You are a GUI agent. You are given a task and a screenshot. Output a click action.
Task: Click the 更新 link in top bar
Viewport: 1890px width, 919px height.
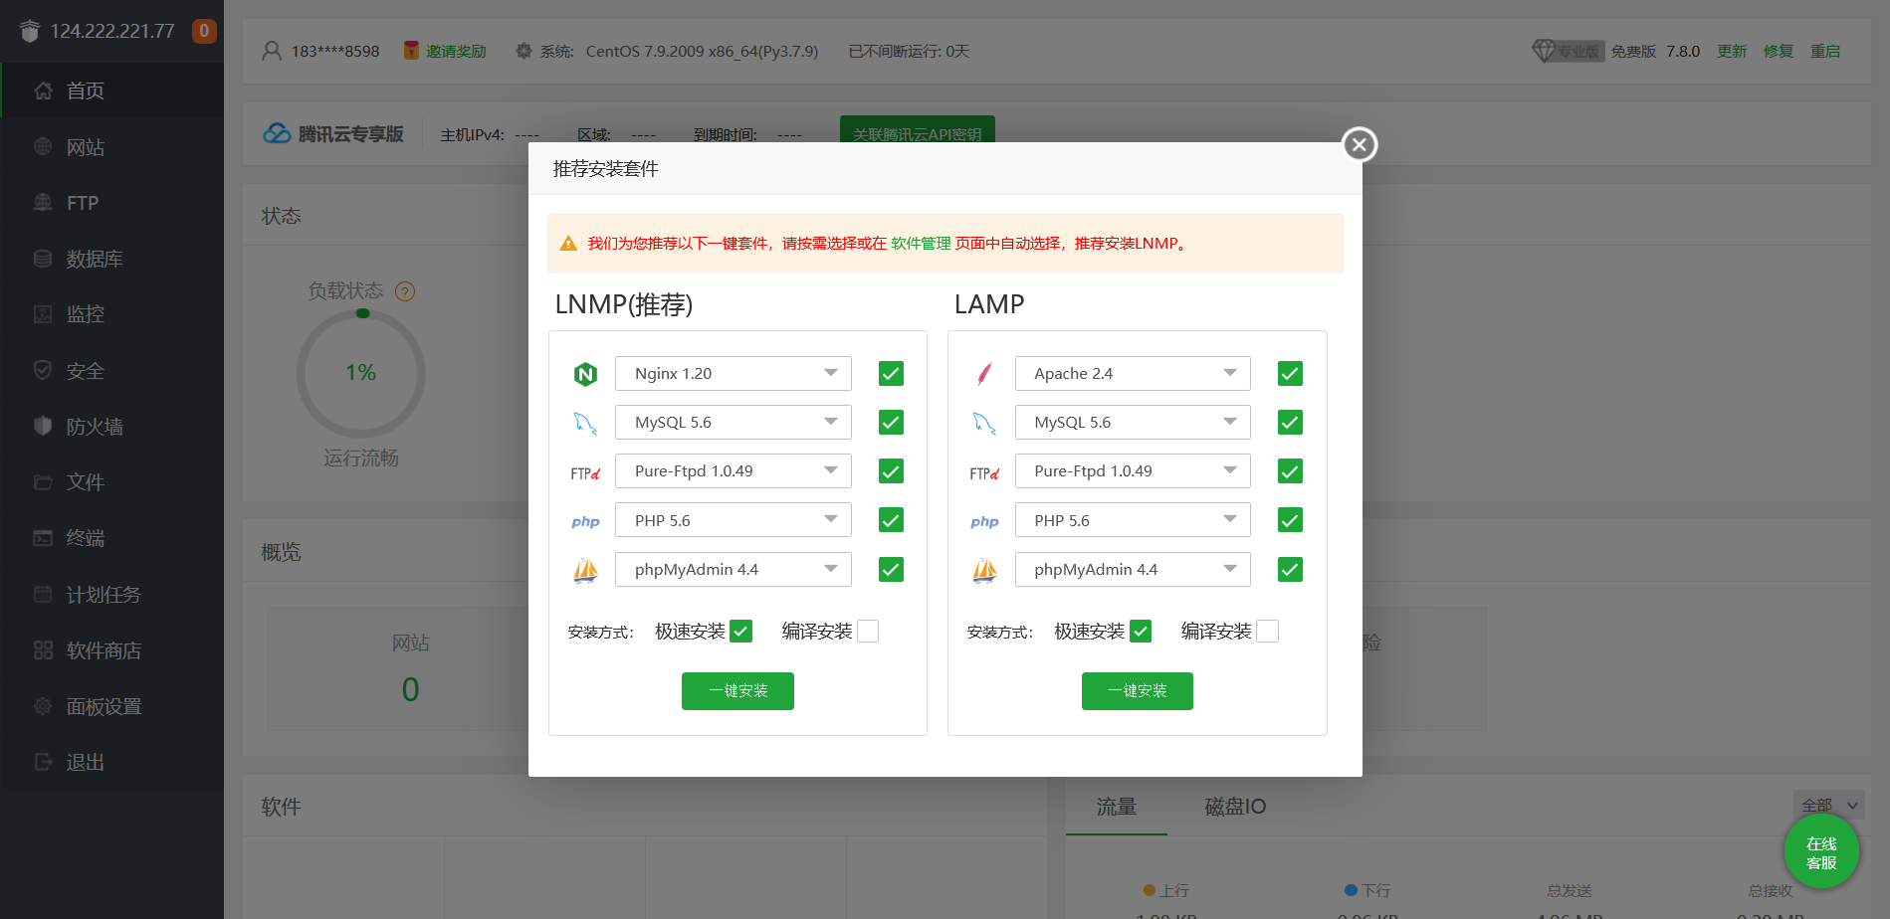pos(1732,51)
